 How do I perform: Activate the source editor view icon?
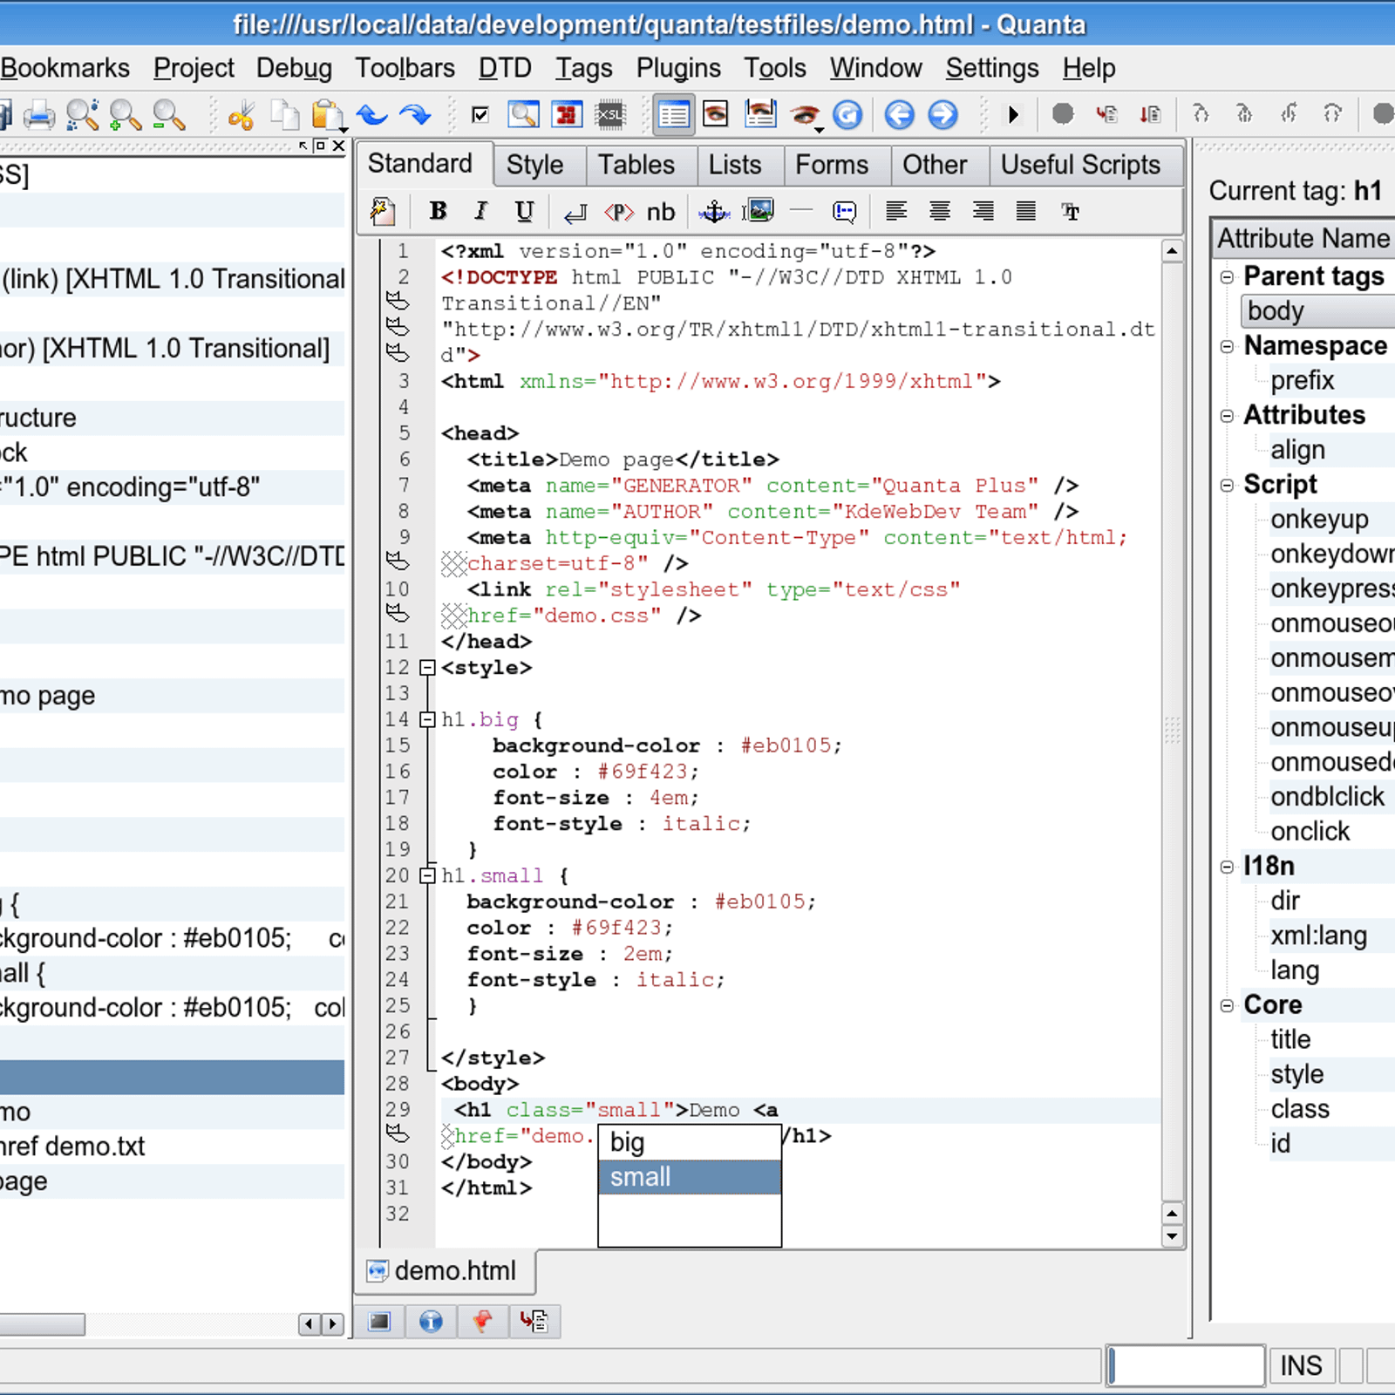tap(674, 114)
